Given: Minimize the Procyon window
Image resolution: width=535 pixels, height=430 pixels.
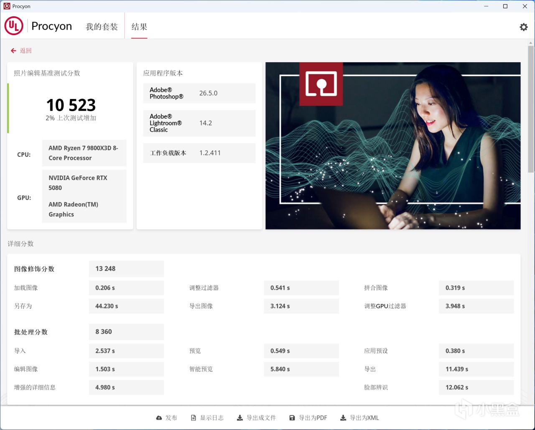Looking at the screenshot, I should click(486, 6).
